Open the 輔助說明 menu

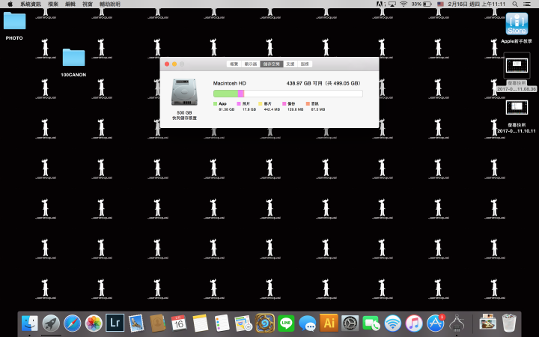pos(110,4)
